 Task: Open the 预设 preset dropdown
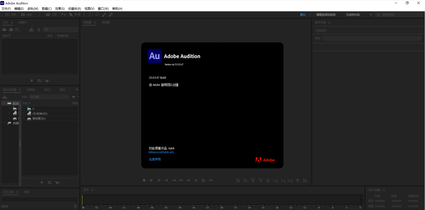click(372, 38)
